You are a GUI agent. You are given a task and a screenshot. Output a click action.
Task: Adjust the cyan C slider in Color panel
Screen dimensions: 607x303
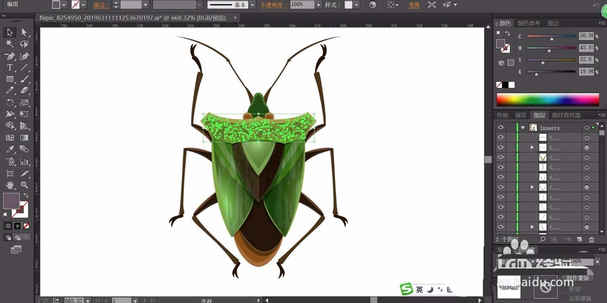pyautogui.click(x=551, y=36)
